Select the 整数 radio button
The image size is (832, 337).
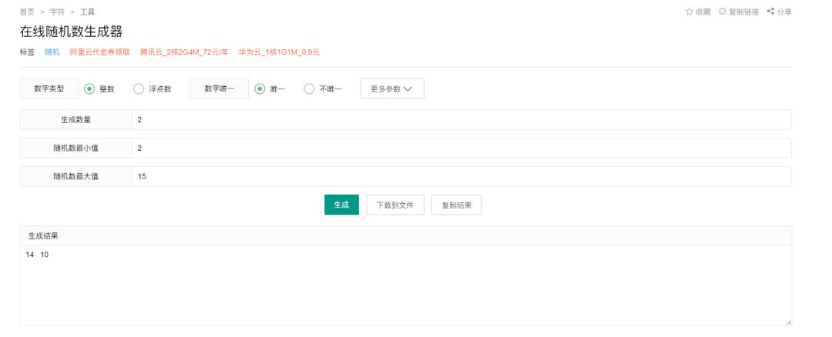89,89
